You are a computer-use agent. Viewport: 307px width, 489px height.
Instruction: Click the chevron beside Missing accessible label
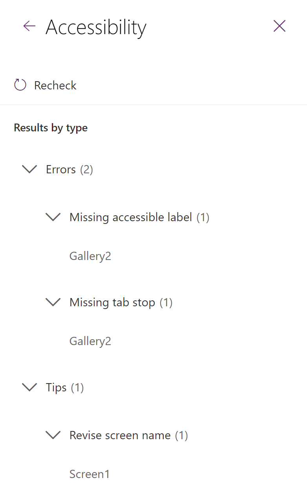pyautogui.click(x=53, y=217)
